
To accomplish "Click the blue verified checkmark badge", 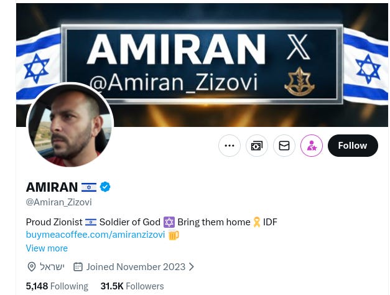I will (x=105, y=187).
